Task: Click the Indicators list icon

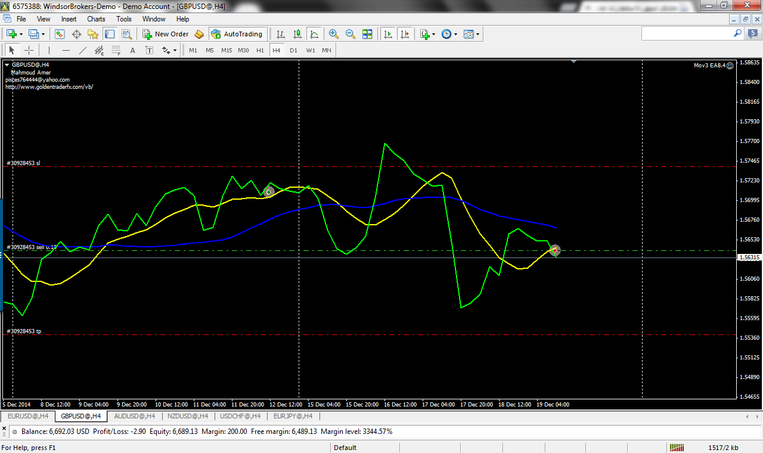Action: (x=425, y=34)
